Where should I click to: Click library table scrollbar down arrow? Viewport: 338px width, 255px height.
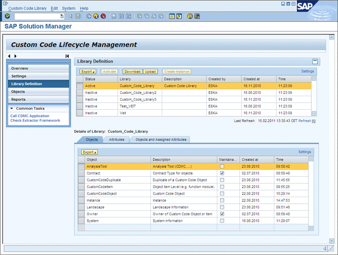314,113
